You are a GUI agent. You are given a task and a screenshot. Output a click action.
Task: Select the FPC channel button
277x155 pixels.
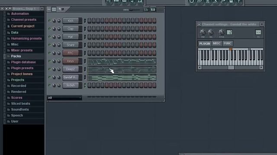71,53
